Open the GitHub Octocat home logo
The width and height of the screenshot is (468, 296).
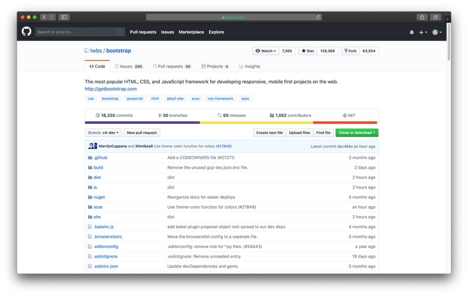[27, 32]
